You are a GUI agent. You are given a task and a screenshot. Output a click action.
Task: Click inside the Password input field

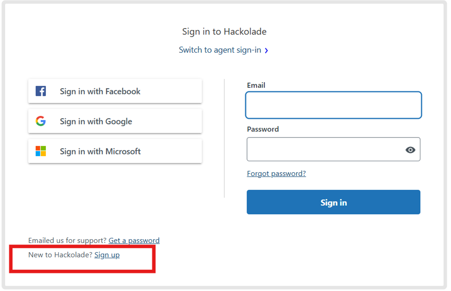(324, 149)
